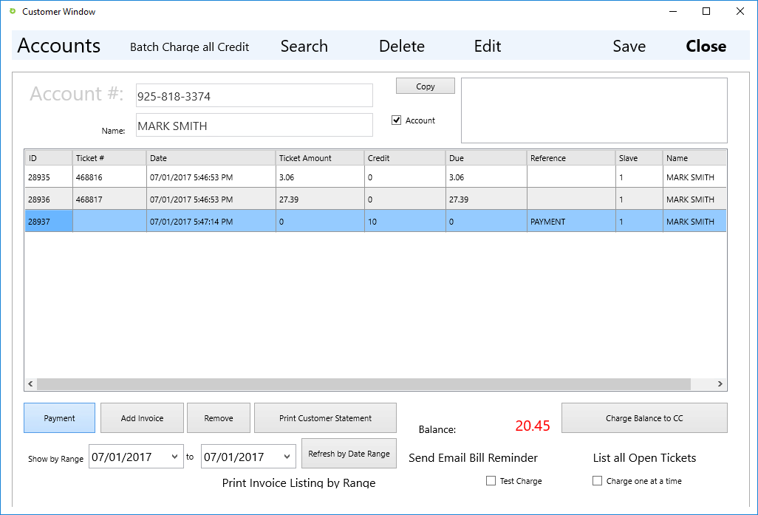Open Print Customer Statement

325,417
